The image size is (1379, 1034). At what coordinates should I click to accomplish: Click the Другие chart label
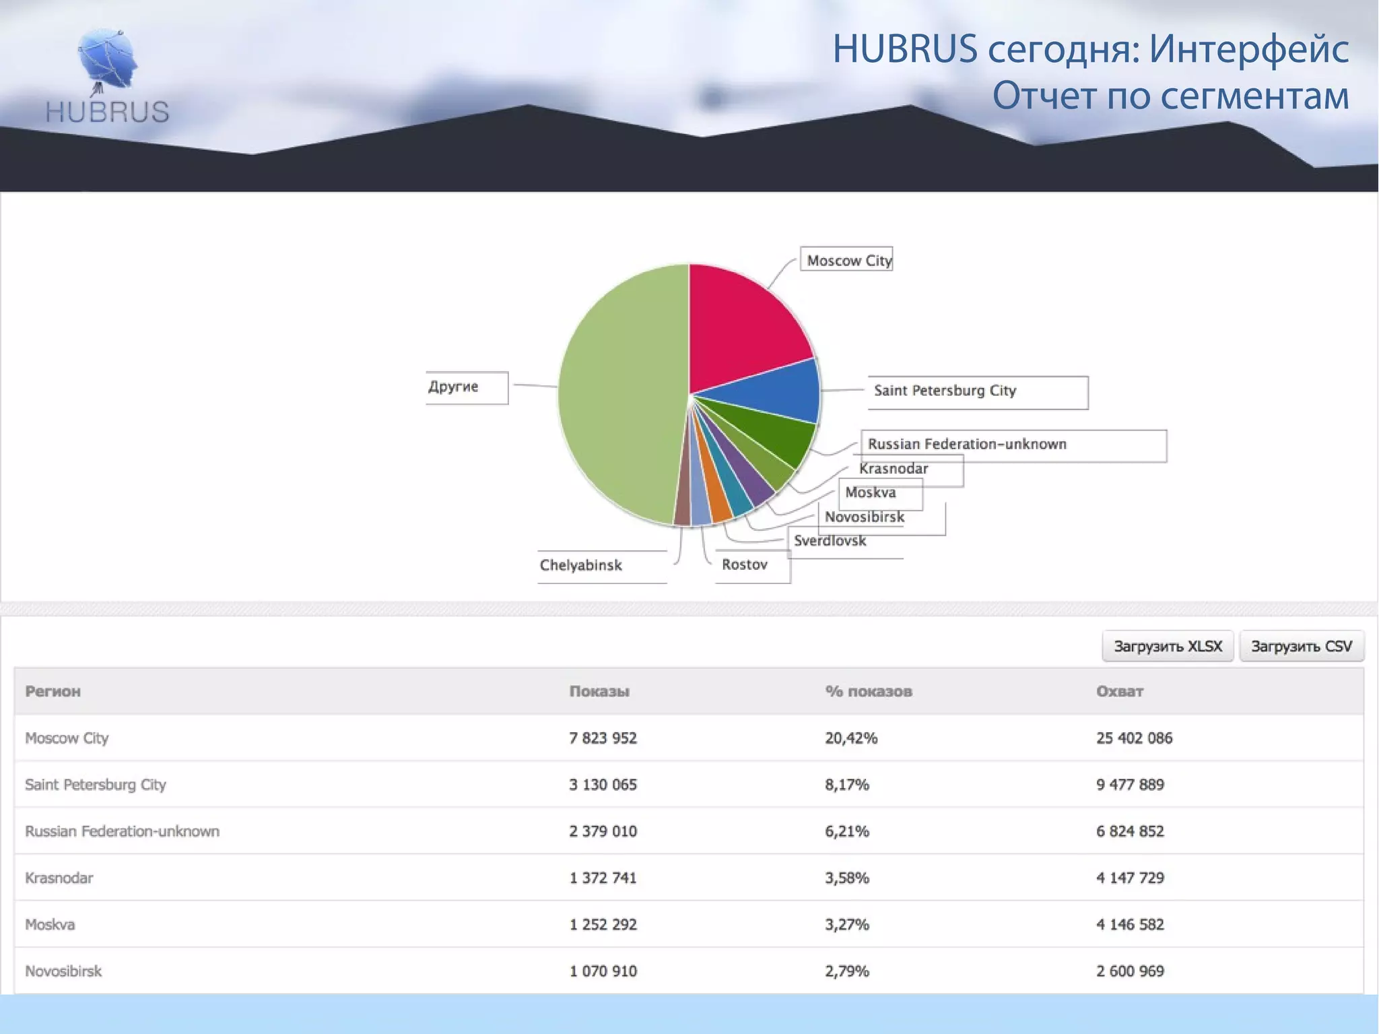466,387
